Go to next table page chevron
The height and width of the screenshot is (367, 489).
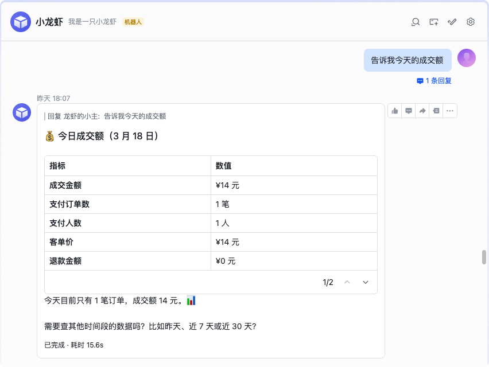(366, 282)
